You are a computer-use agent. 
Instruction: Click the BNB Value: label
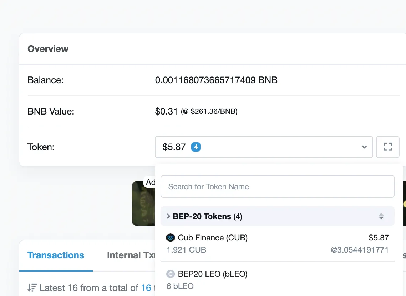pyautogui.click(x=51, y=111)
